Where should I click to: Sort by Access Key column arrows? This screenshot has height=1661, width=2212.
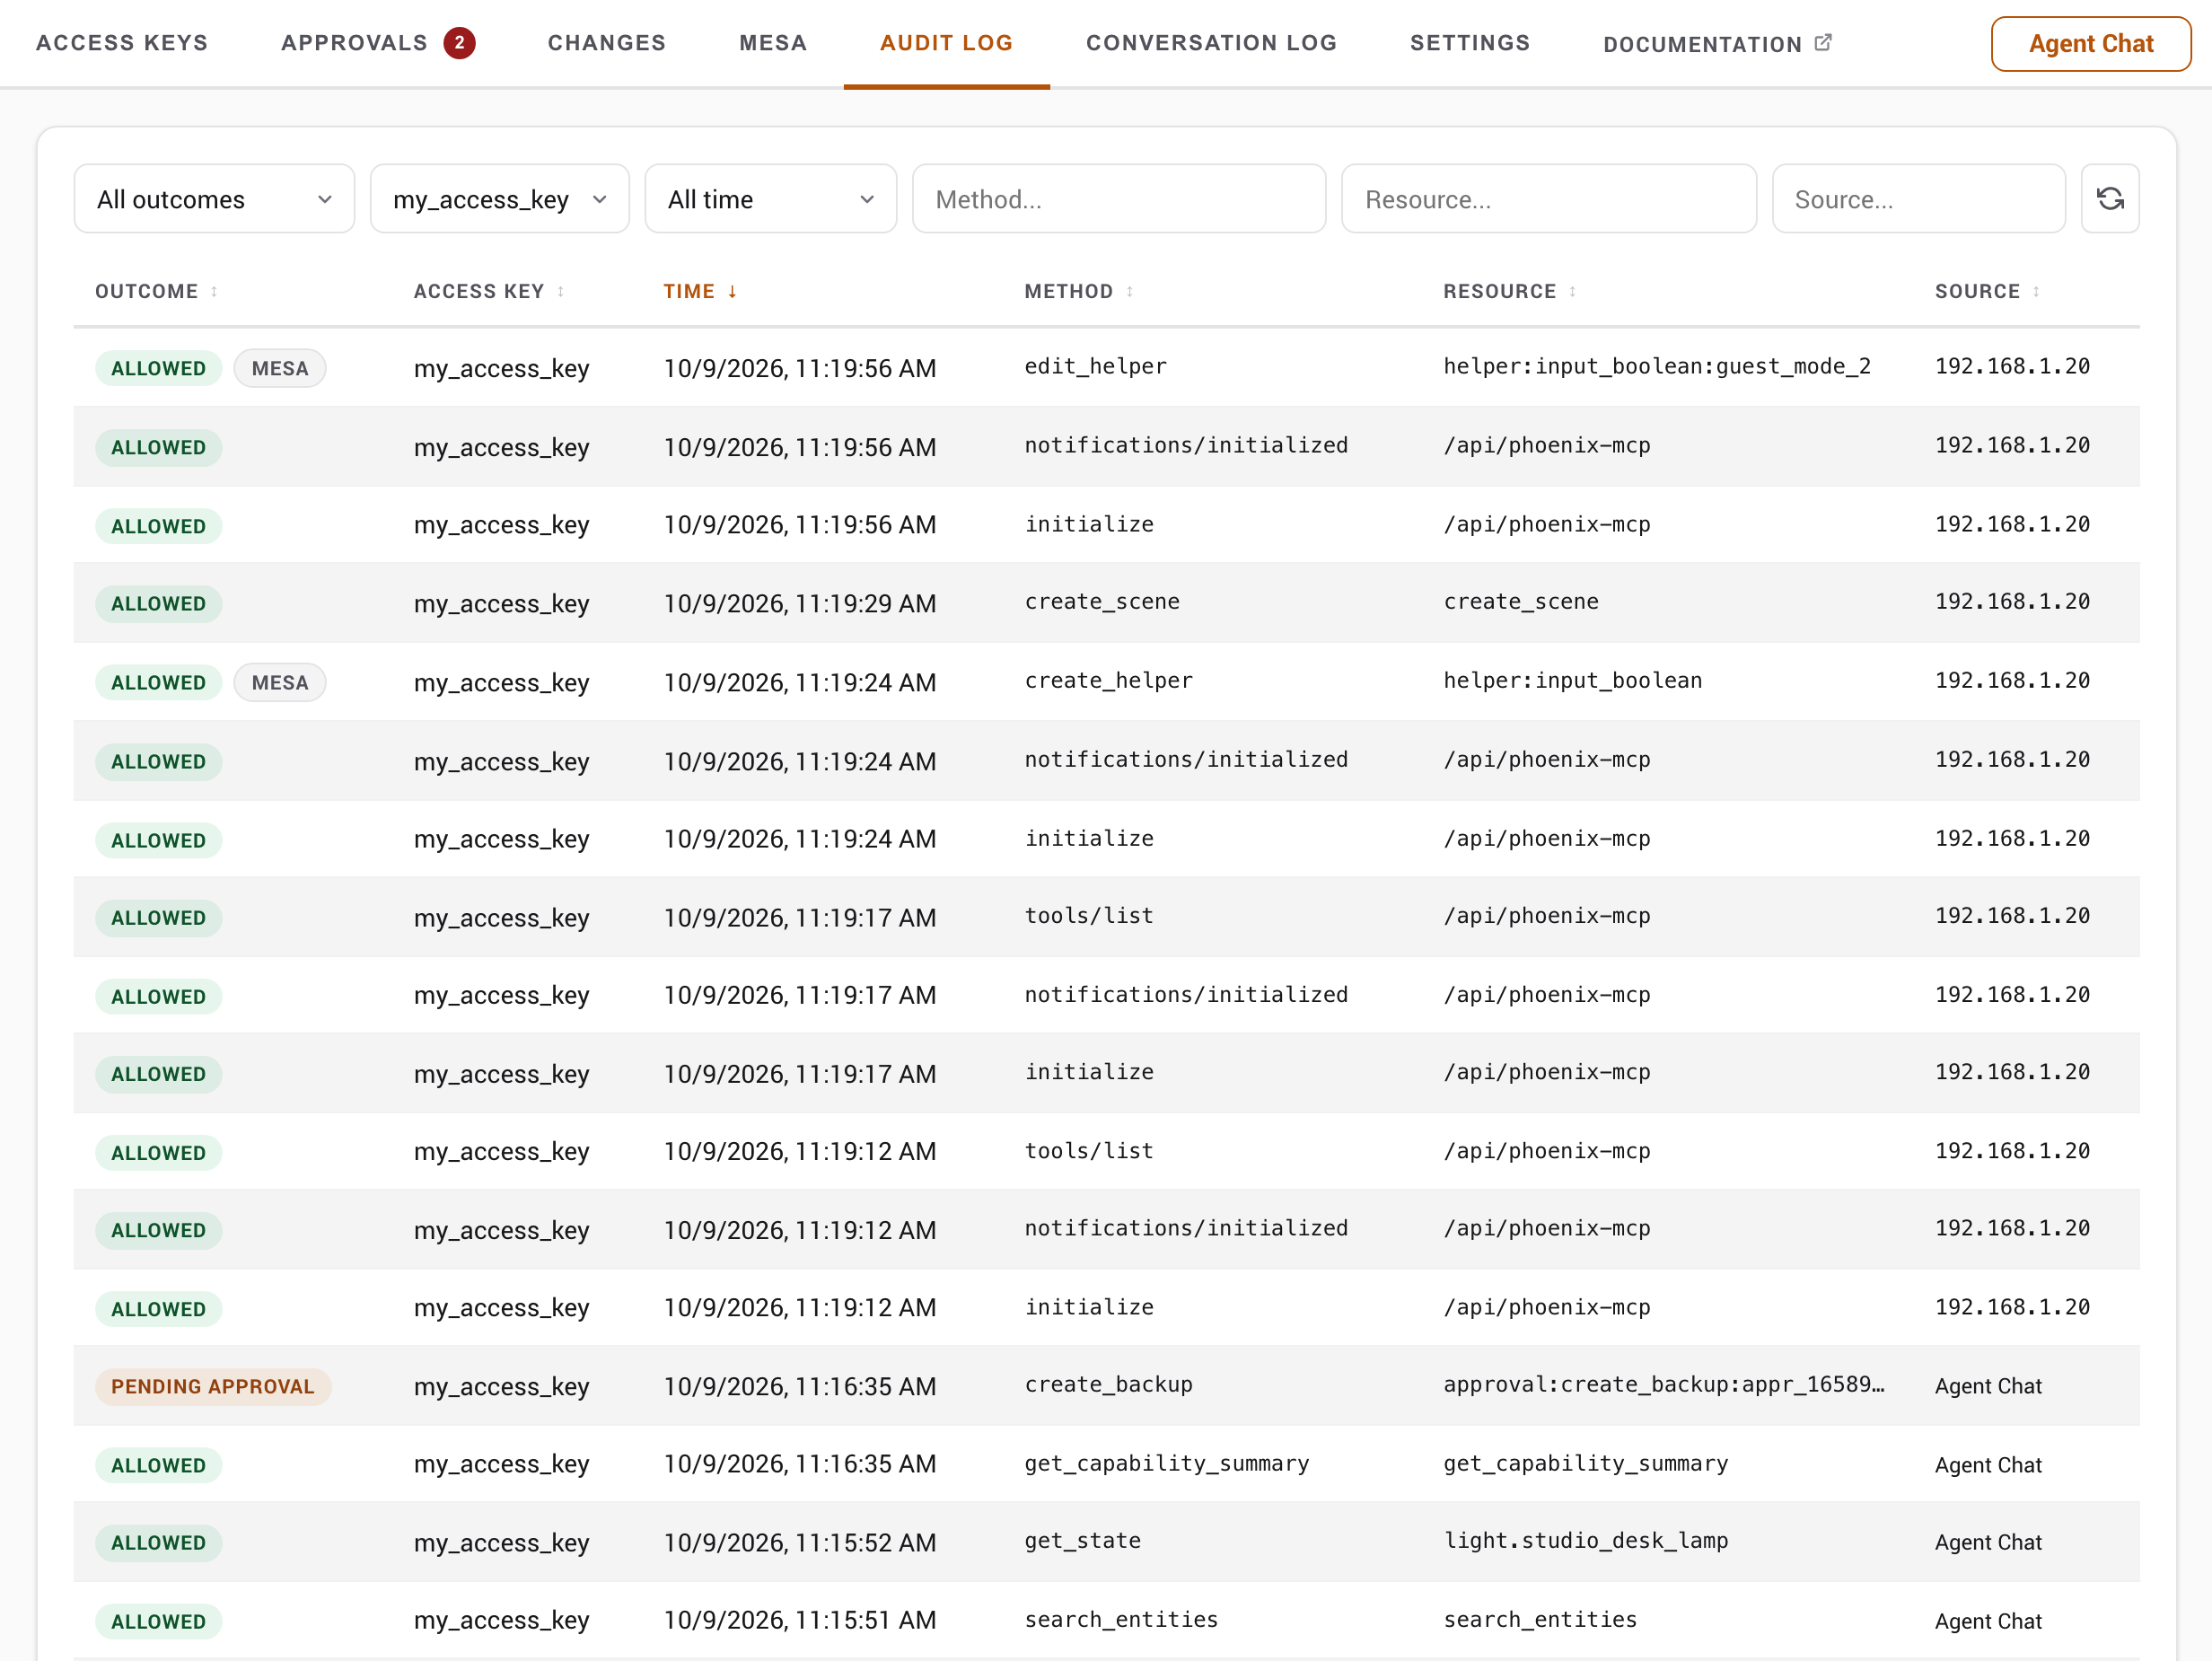point(560,291)
